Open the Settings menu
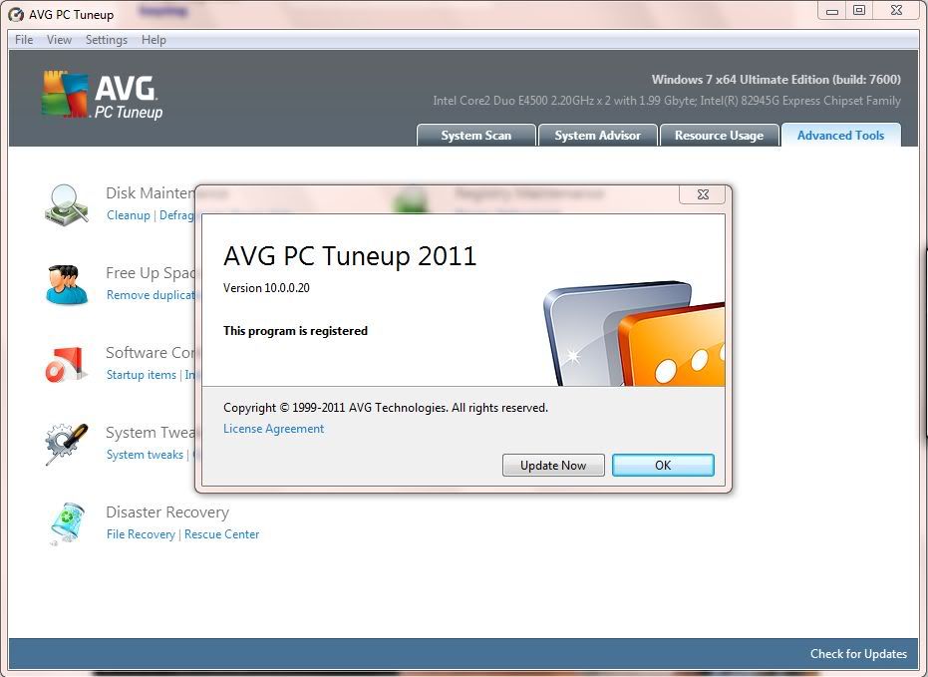Screen dimensions: 928x677 [x=106, y=40]
